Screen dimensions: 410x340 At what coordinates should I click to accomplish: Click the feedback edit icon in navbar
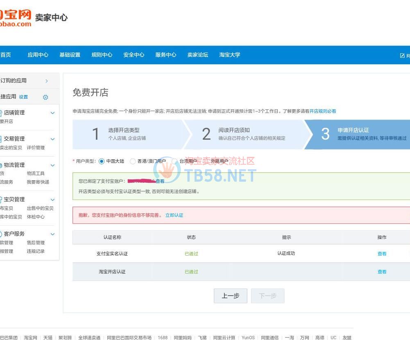point(402,55)
